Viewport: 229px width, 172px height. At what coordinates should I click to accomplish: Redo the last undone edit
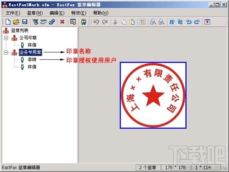pyautogui.click(x=105, y=22)
